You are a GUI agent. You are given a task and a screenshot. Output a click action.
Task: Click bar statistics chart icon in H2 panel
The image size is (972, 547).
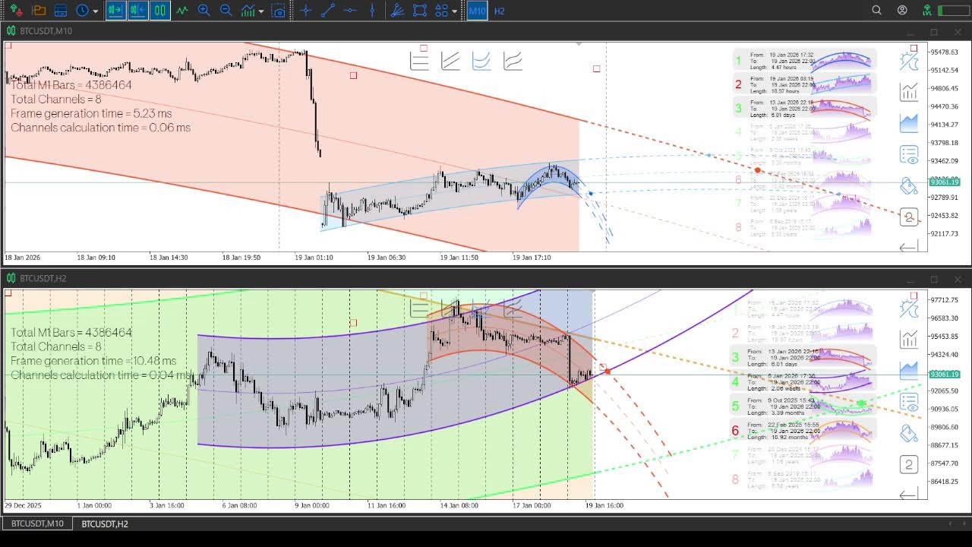(909, 339)
